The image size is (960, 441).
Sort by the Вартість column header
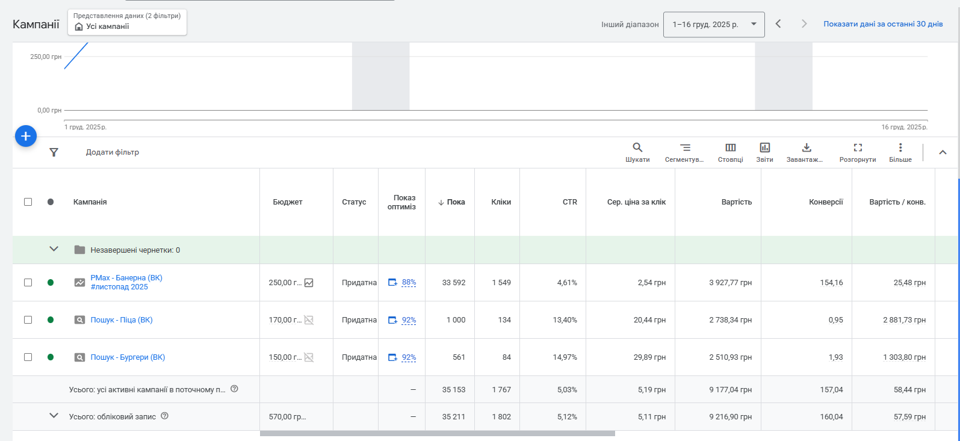736,202
